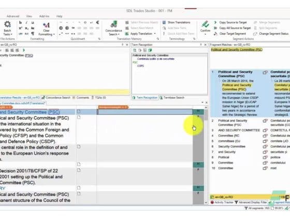The image size is (290, 218).
Task: Open the Confirm dropdown arrow
Action: pos(205,34)
